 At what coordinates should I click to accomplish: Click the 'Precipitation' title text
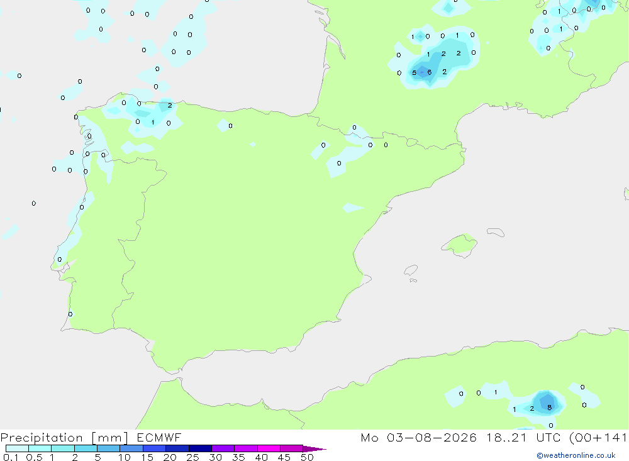pyautogui.click(x=42, y=438)
